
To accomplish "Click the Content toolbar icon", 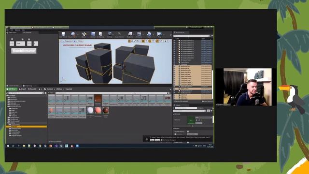I will [x=93, y=34].
